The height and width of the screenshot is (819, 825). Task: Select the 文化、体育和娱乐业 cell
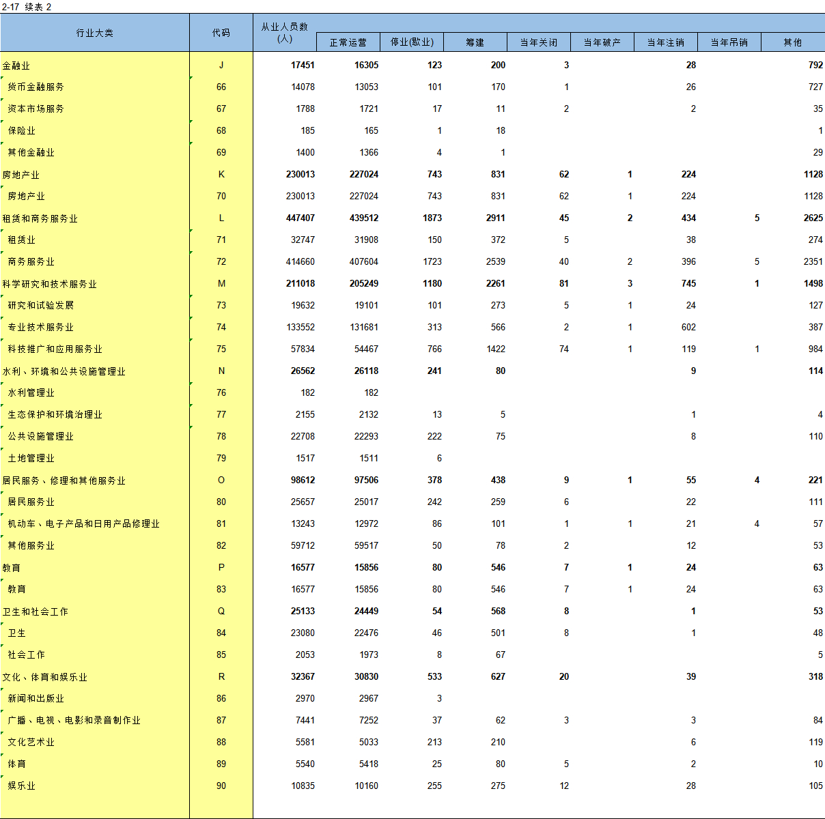[x=95, y=677]
